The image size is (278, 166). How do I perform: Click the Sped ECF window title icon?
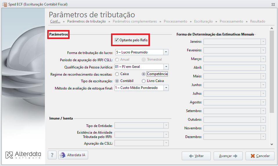(x=5, y=4)
